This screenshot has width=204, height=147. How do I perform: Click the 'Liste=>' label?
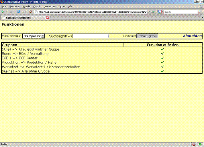129,36
